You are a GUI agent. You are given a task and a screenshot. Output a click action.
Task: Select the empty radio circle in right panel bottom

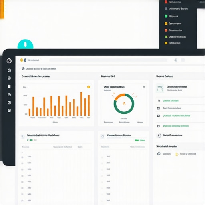point(159,154)
